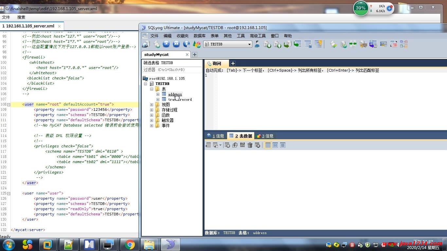Open the copy data dropdown arrow
The image size is (447, 251).
[x=220, y=145]
